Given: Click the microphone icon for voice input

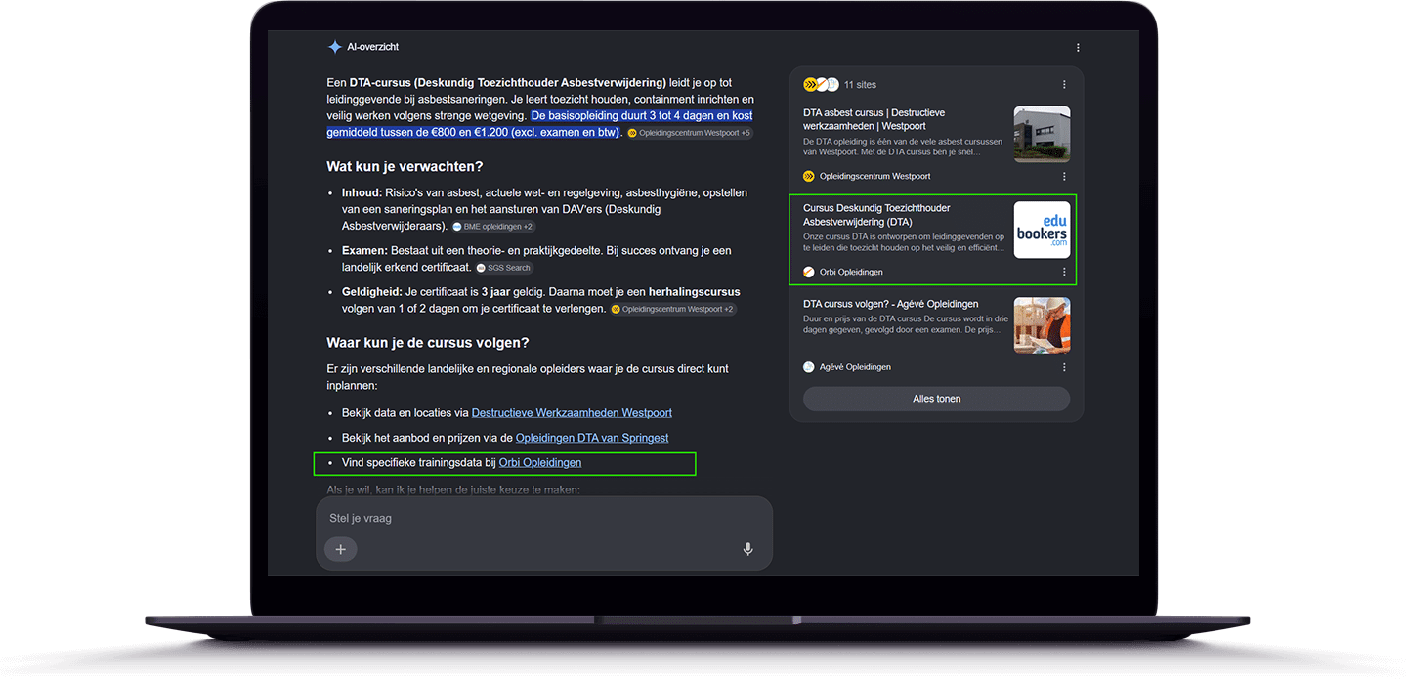Looking at the screenshot, I should coord(747,549).
